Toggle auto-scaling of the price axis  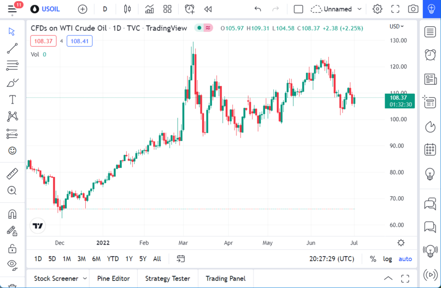pyautogui.click(x=405, y=259)
